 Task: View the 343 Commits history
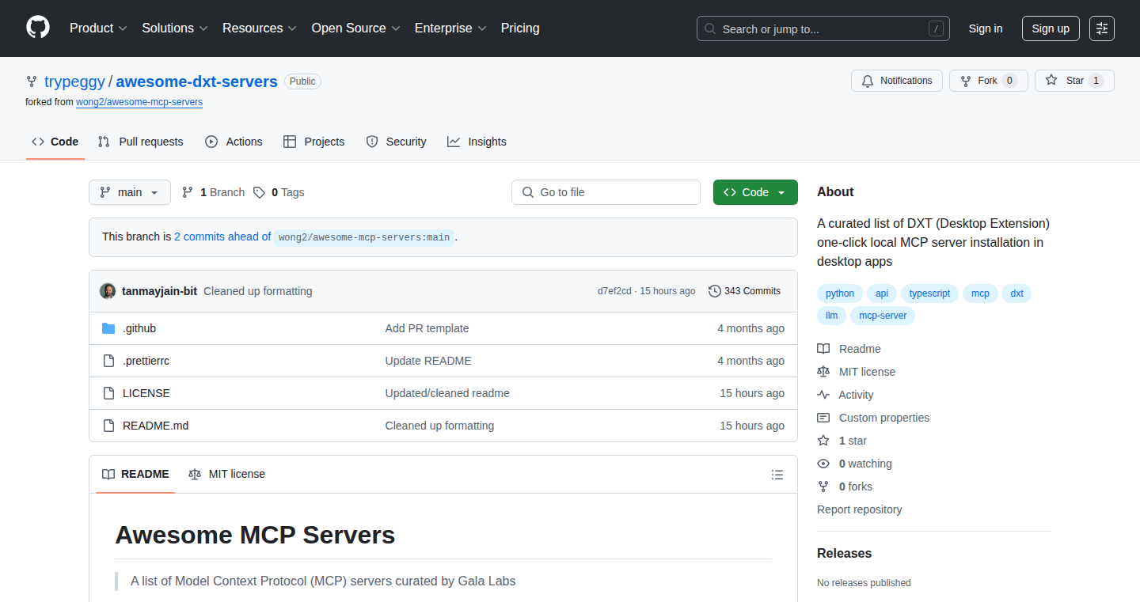[x=745, y=291]
